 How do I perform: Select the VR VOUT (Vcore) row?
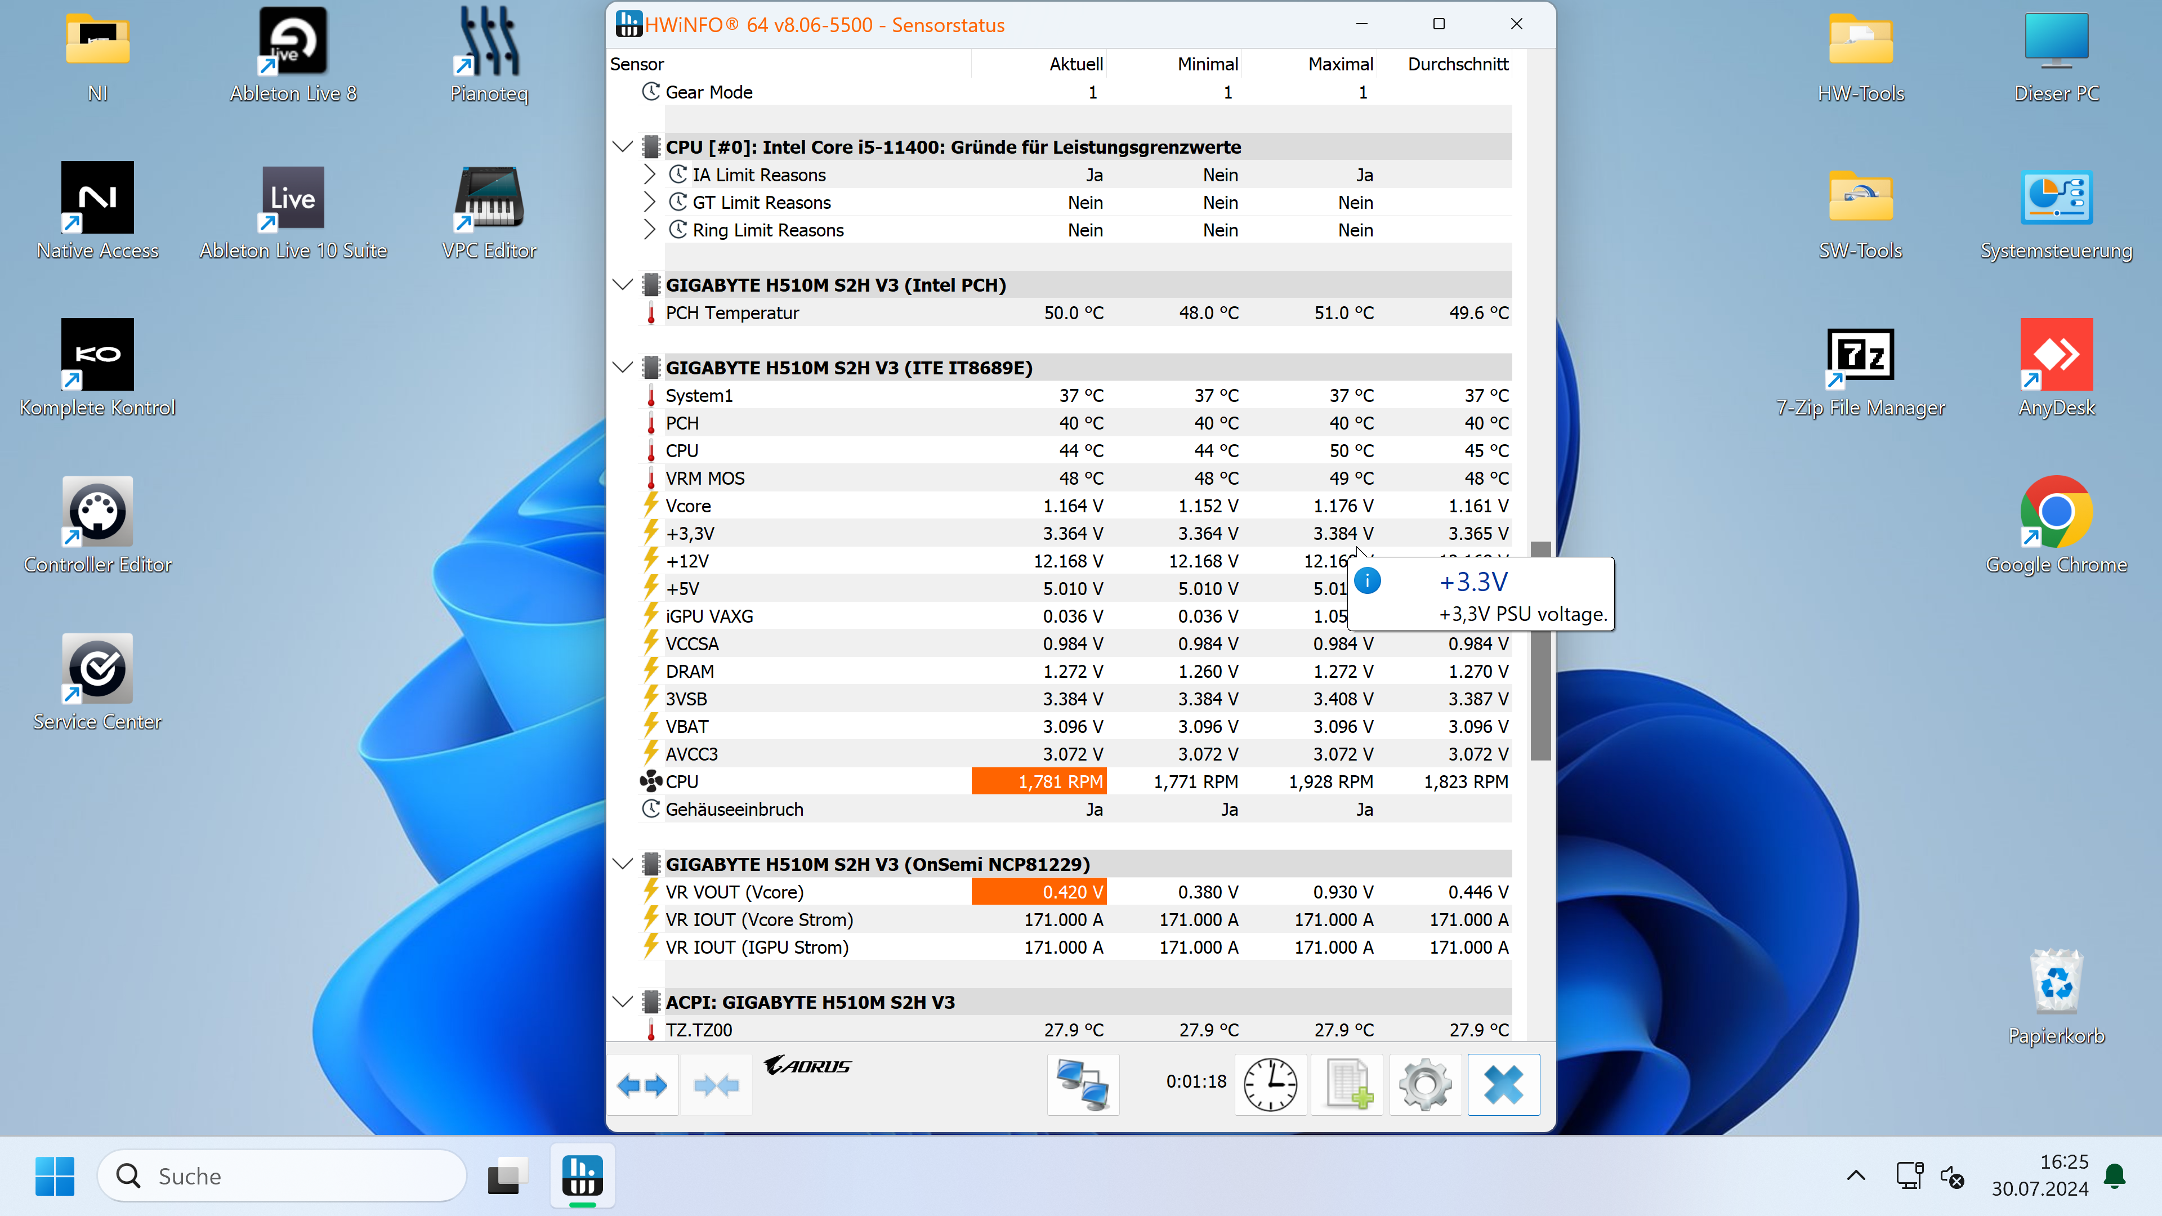coord(1075,892)
